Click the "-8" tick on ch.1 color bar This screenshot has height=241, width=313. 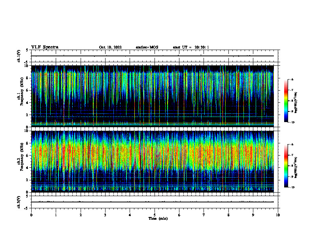[292, 101]
